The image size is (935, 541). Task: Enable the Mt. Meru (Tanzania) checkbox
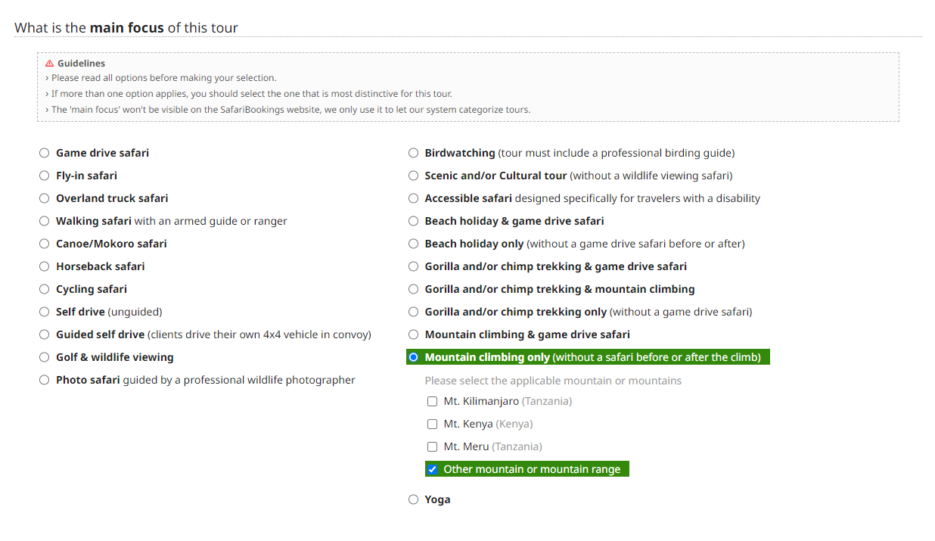click(x=432, y=446)
